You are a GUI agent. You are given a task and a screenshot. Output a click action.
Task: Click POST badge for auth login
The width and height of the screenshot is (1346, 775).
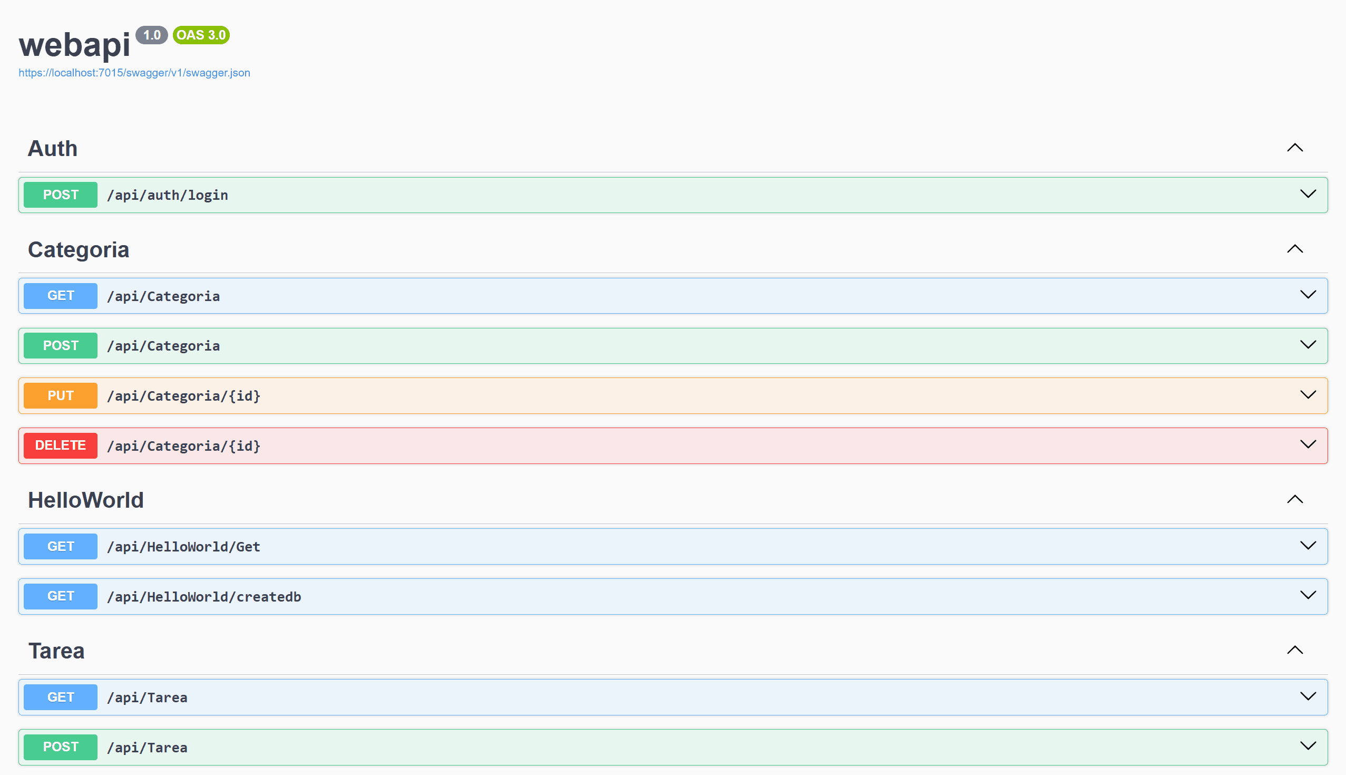pyautogui.click(x=61, y=195)
